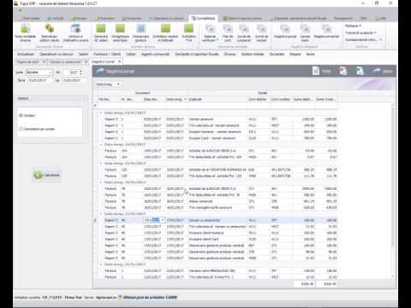The height and width of the screenshot is (308, 411).
Task: Open Cartea mare register
Action: (305, 33)
